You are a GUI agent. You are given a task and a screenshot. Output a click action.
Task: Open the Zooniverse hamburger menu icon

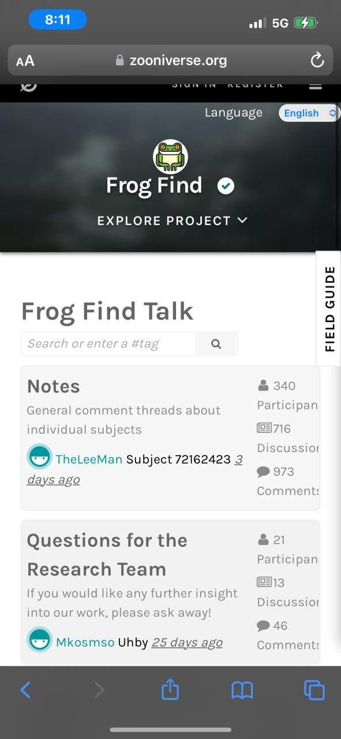[x=315, y=85]
